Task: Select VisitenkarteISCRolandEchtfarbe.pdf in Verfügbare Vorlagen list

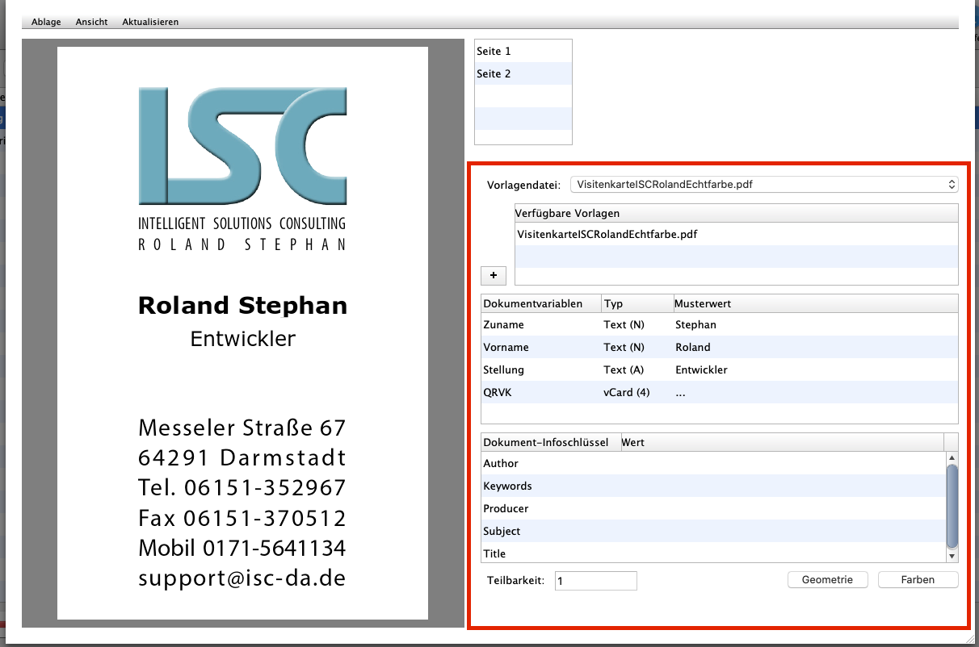Action: pyautogui.click(x=736, y=234)
